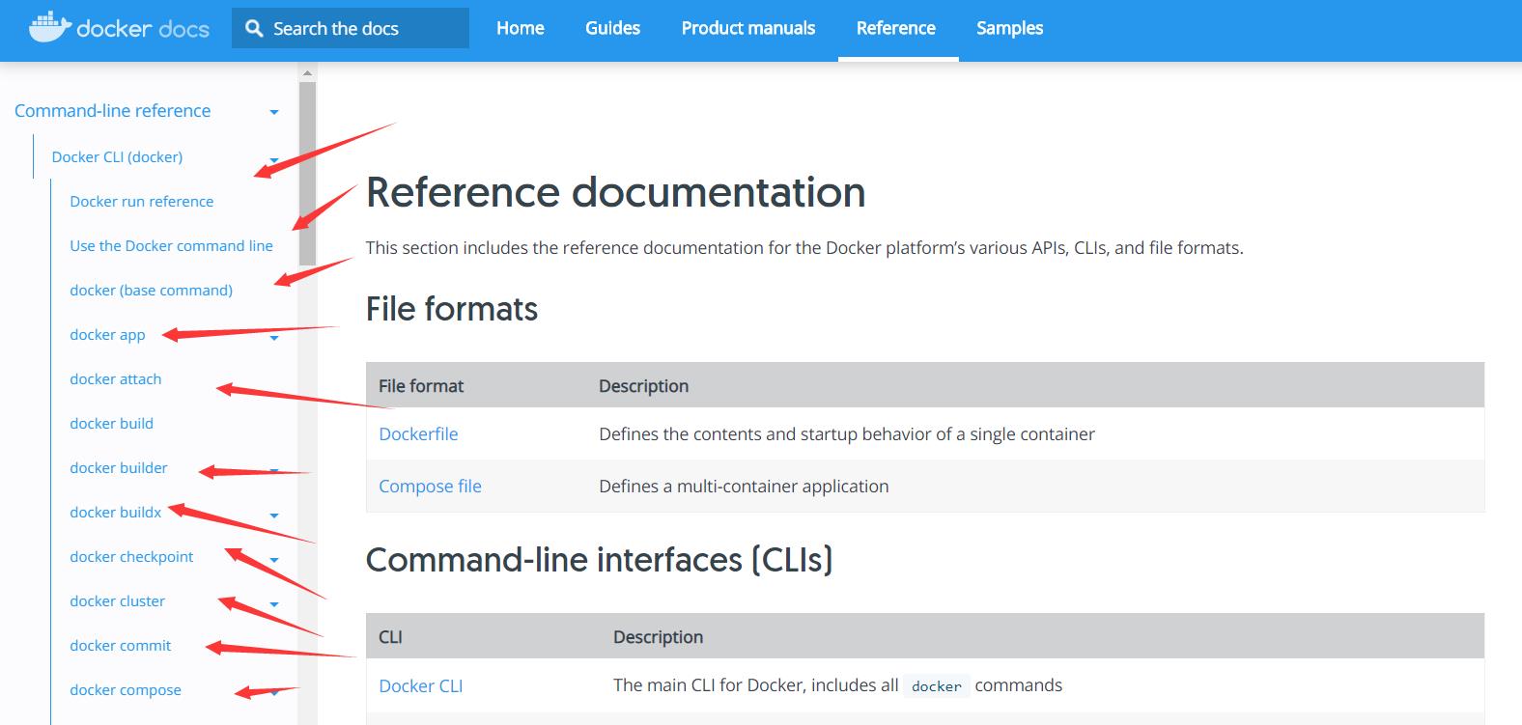This screenshot has width=1522, height=725.
Task: Open Docker CLI (docker) sidebar item
Action: coord(117,156)
